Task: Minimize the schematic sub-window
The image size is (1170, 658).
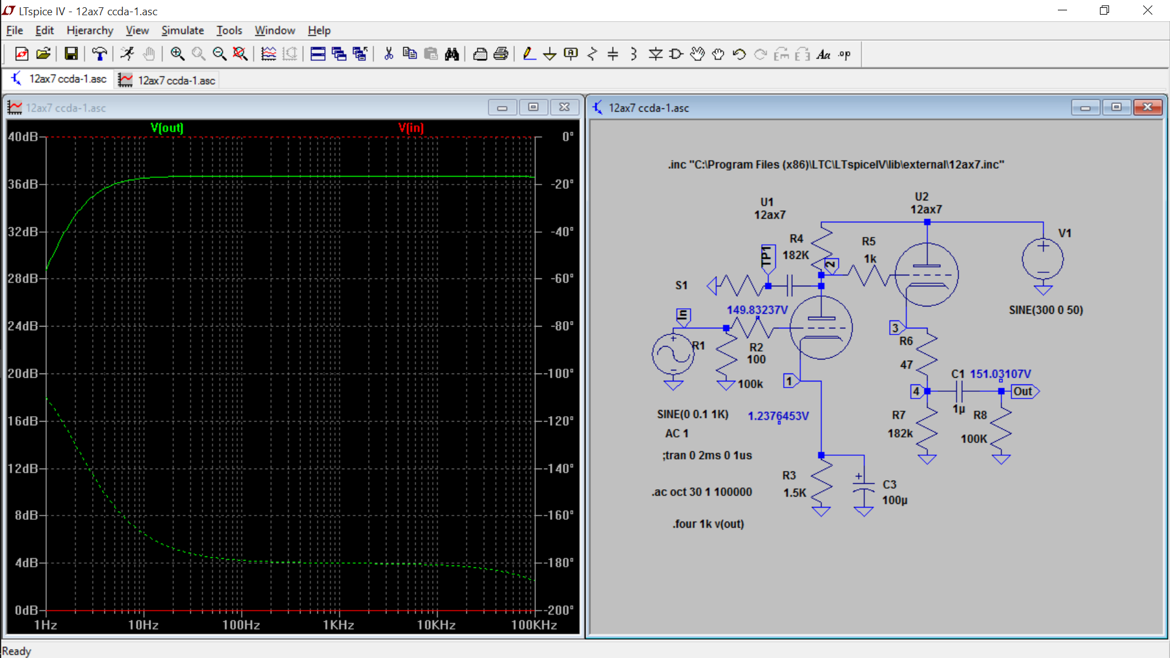Action: (1085, 107)
